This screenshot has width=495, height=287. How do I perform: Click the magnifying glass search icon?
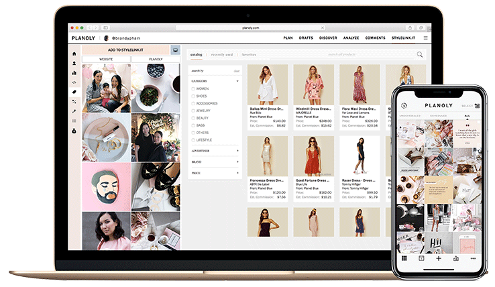coord(420,54)
